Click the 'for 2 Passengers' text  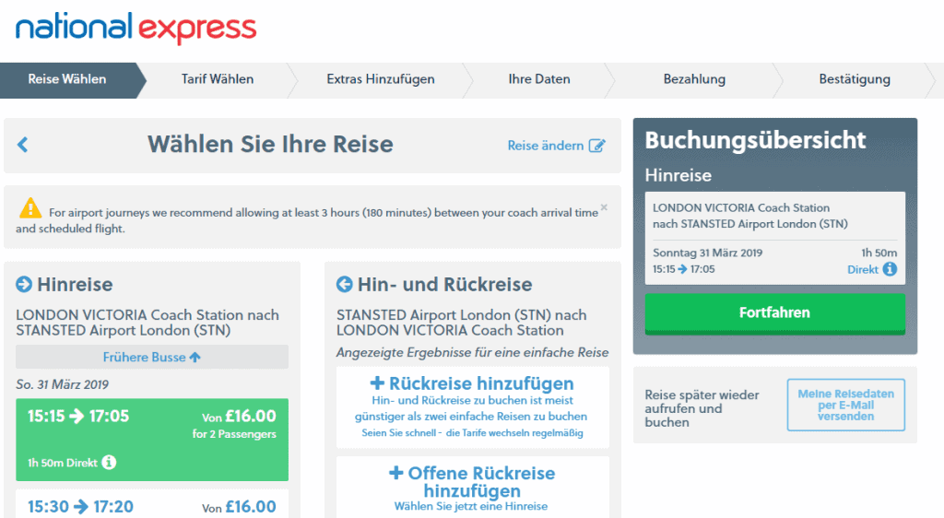click(234, 434)
